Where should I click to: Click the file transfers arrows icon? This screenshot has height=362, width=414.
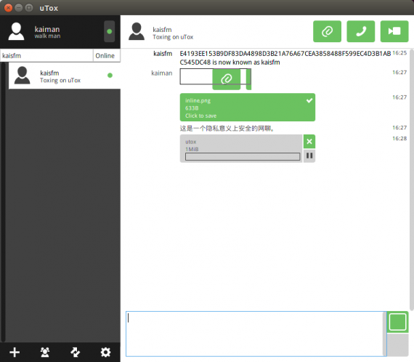(76, 353)
